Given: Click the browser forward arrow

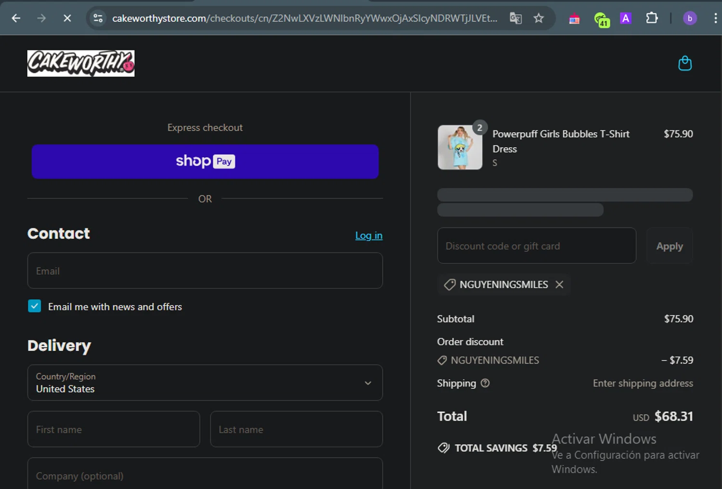Looking at the screenshot, I should click(42, 18).
